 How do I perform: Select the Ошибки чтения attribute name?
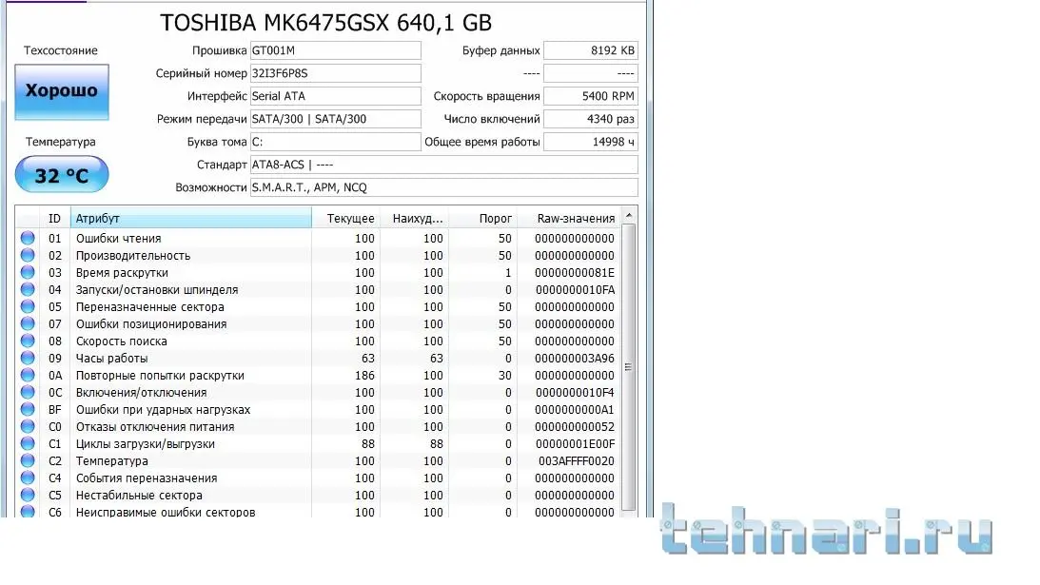pyautogui.click(x=119, y=238)
